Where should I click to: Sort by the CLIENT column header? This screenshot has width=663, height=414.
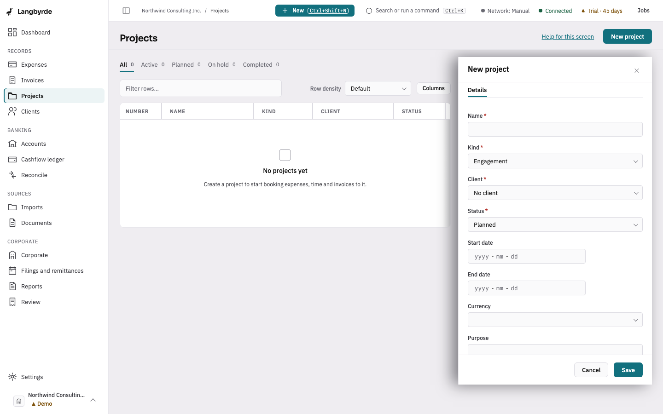(x=353, y=111)
